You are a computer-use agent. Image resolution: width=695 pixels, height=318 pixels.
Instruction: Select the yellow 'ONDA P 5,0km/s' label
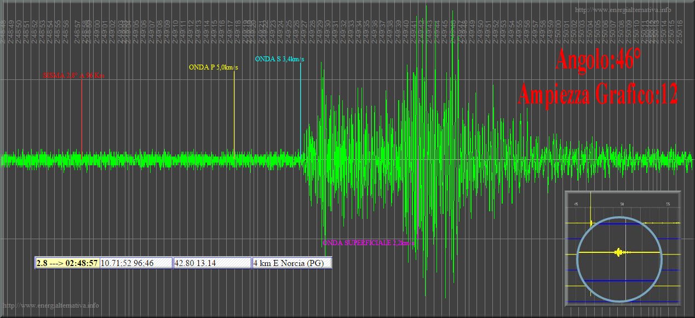coord(214,67)
